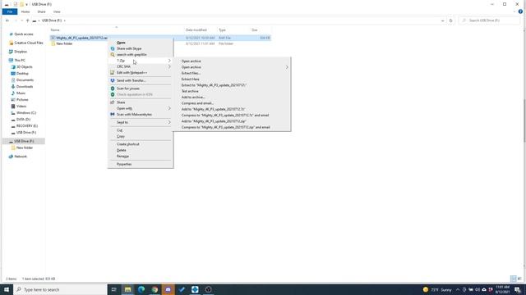
Task: Click Delete in the context menu
Action: click(x=121, y=150)
